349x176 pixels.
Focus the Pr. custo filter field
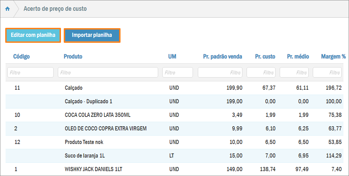pos(261,72)
